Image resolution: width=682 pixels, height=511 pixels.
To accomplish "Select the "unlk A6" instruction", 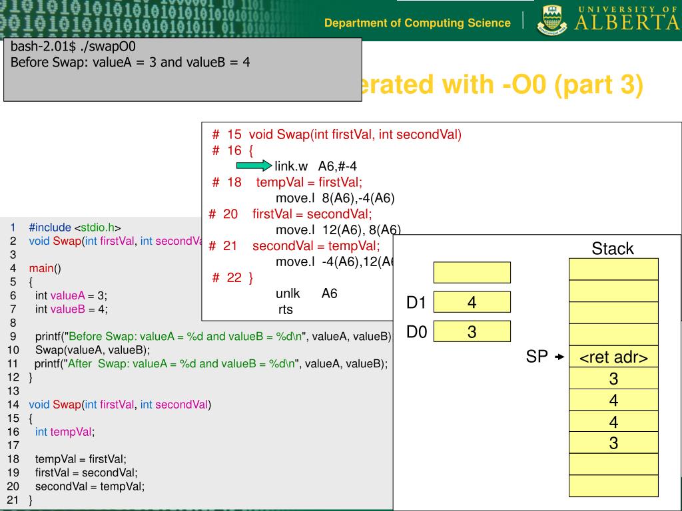I will [306, 293].
